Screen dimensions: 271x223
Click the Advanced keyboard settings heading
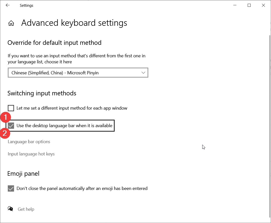(x=74, y=23)
